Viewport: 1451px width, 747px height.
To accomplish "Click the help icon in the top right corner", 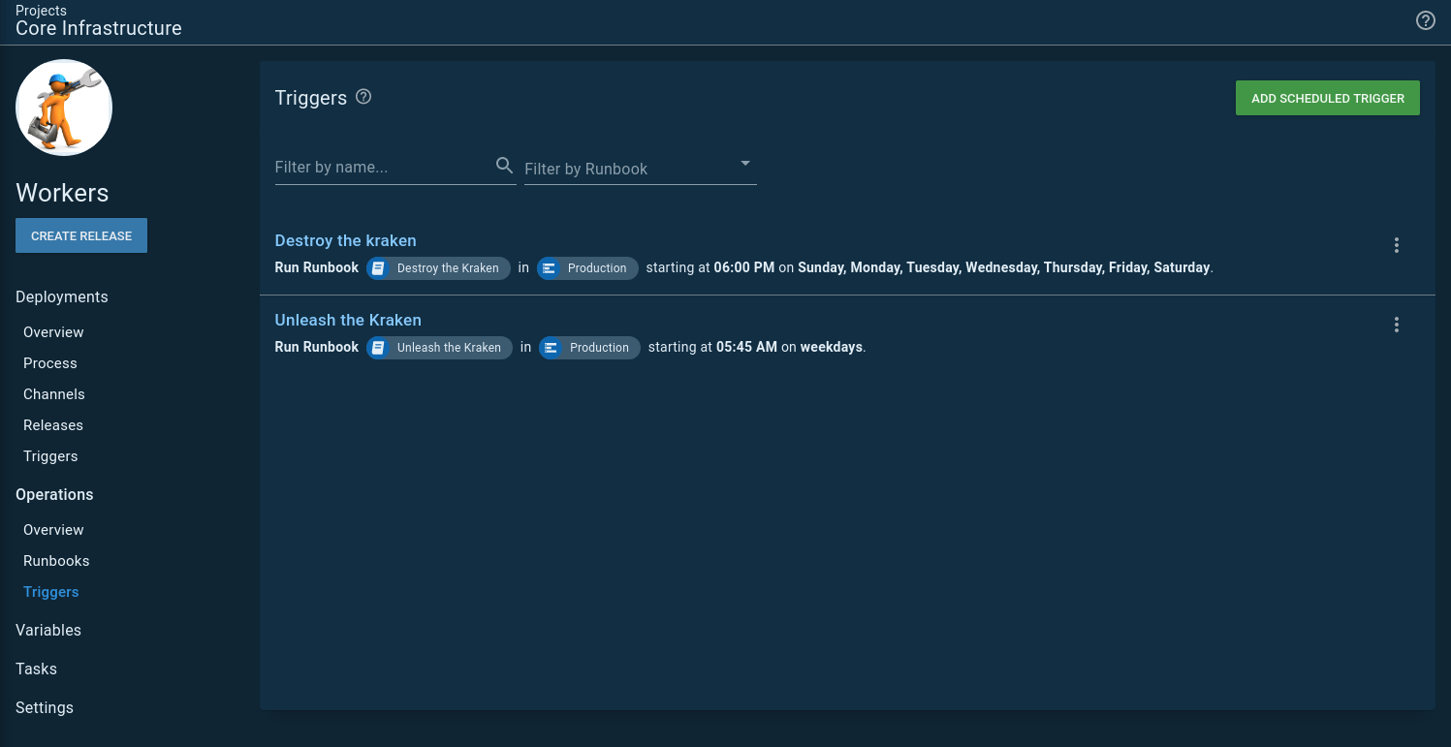I will pos(1425,20).
